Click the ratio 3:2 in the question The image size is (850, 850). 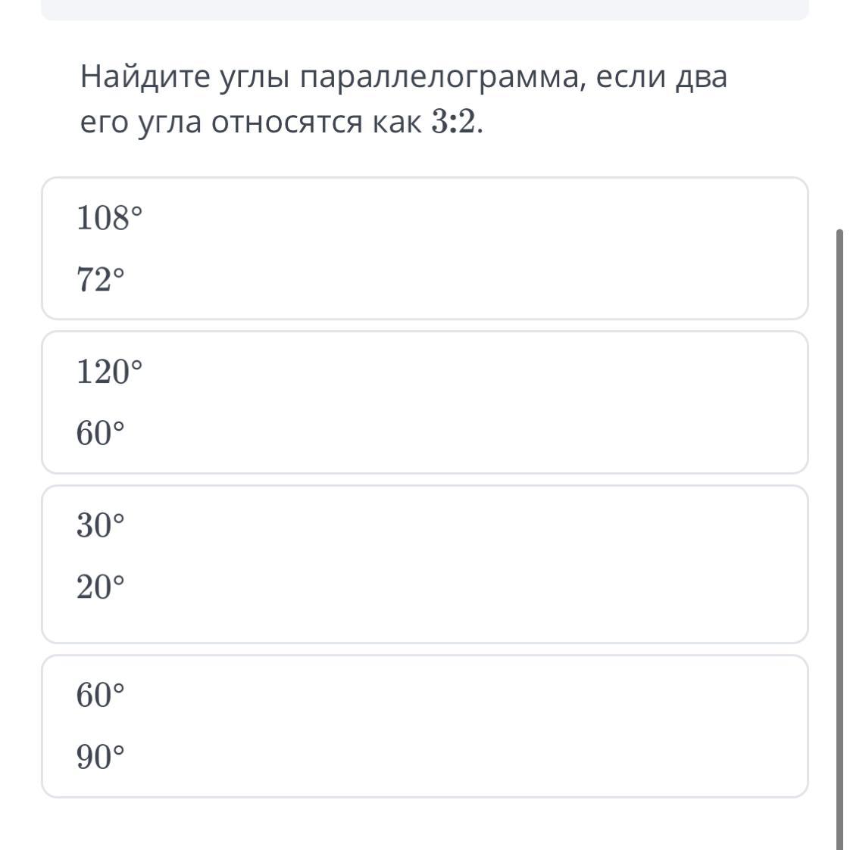pyautogui.click(x=455, y=122)
